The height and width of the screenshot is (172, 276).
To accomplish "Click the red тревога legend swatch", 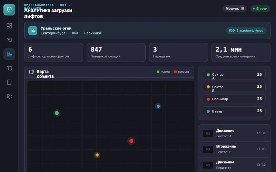I will pyautogui.click(x=175, y=72).
